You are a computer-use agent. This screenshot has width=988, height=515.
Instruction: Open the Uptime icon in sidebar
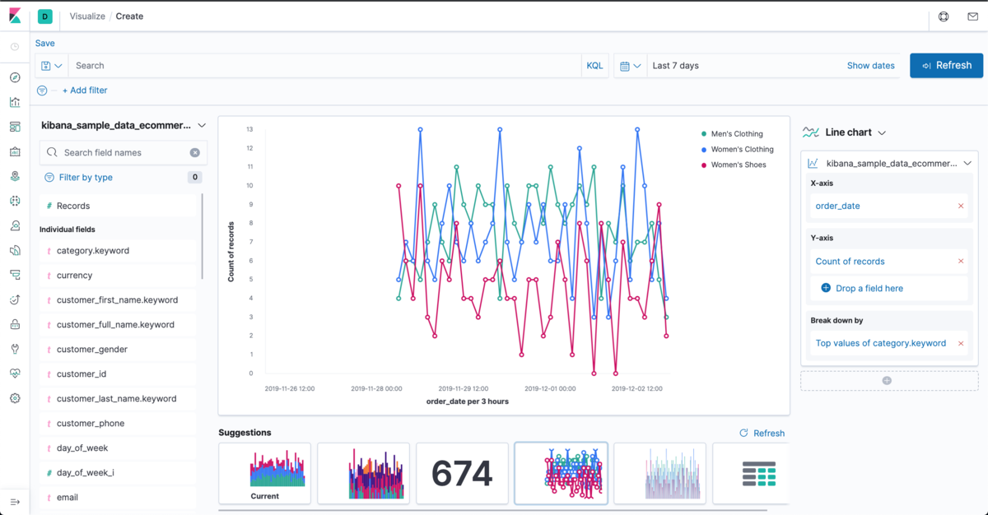point(15,299)
